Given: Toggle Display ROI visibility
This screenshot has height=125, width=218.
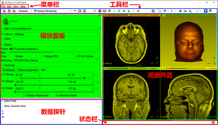Looking at the screenshot, I should pyautogui.click(x=43, y=56).
